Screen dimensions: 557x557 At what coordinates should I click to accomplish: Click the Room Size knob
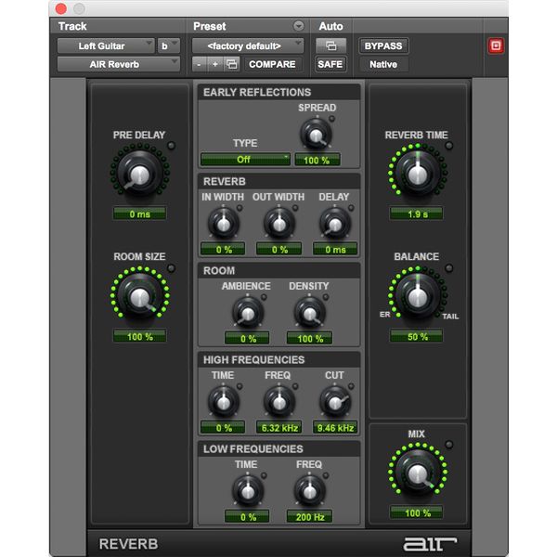140,297
